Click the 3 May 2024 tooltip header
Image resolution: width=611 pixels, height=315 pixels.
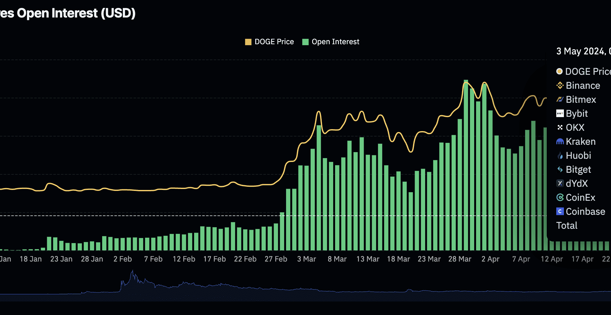582,51
